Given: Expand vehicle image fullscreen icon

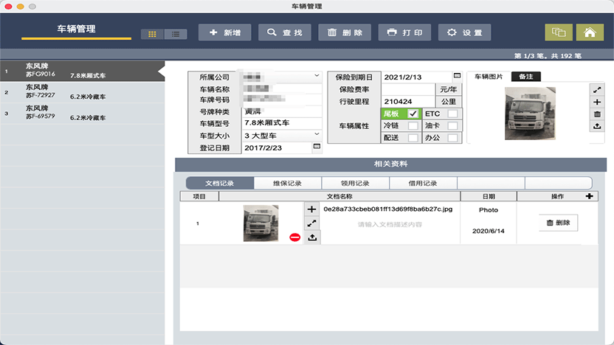Looking at the screenshot, I should 597,90.
